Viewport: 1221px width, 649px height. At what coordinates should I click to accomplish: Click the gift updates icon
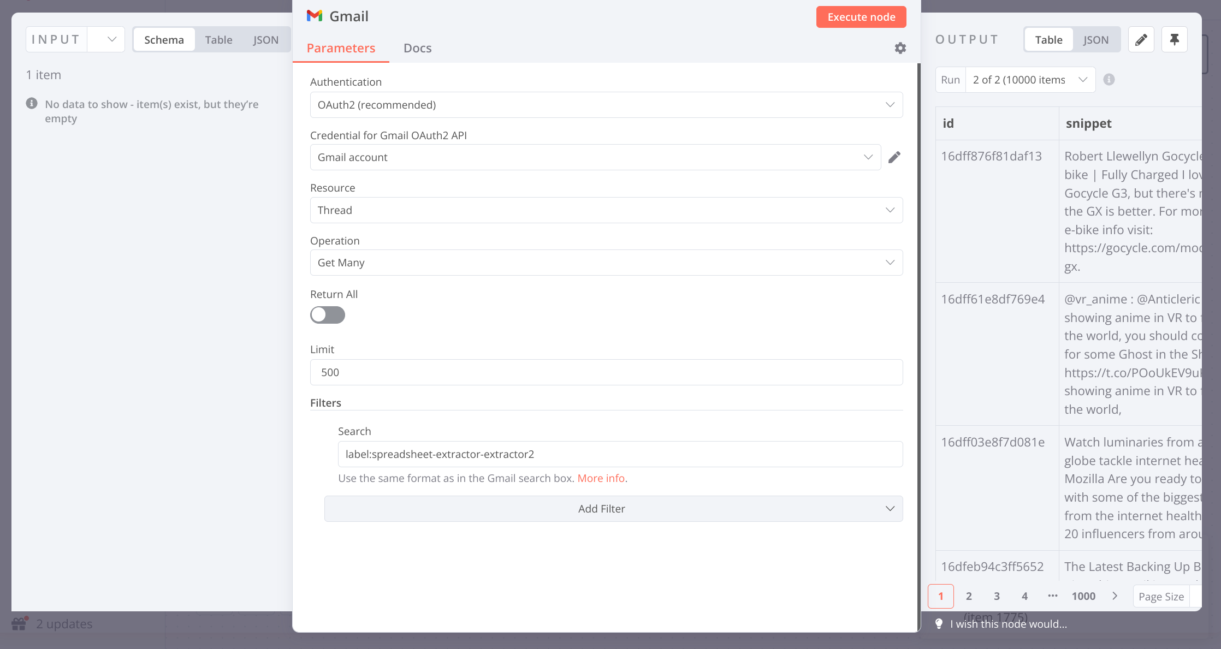(x=20, y=623)
